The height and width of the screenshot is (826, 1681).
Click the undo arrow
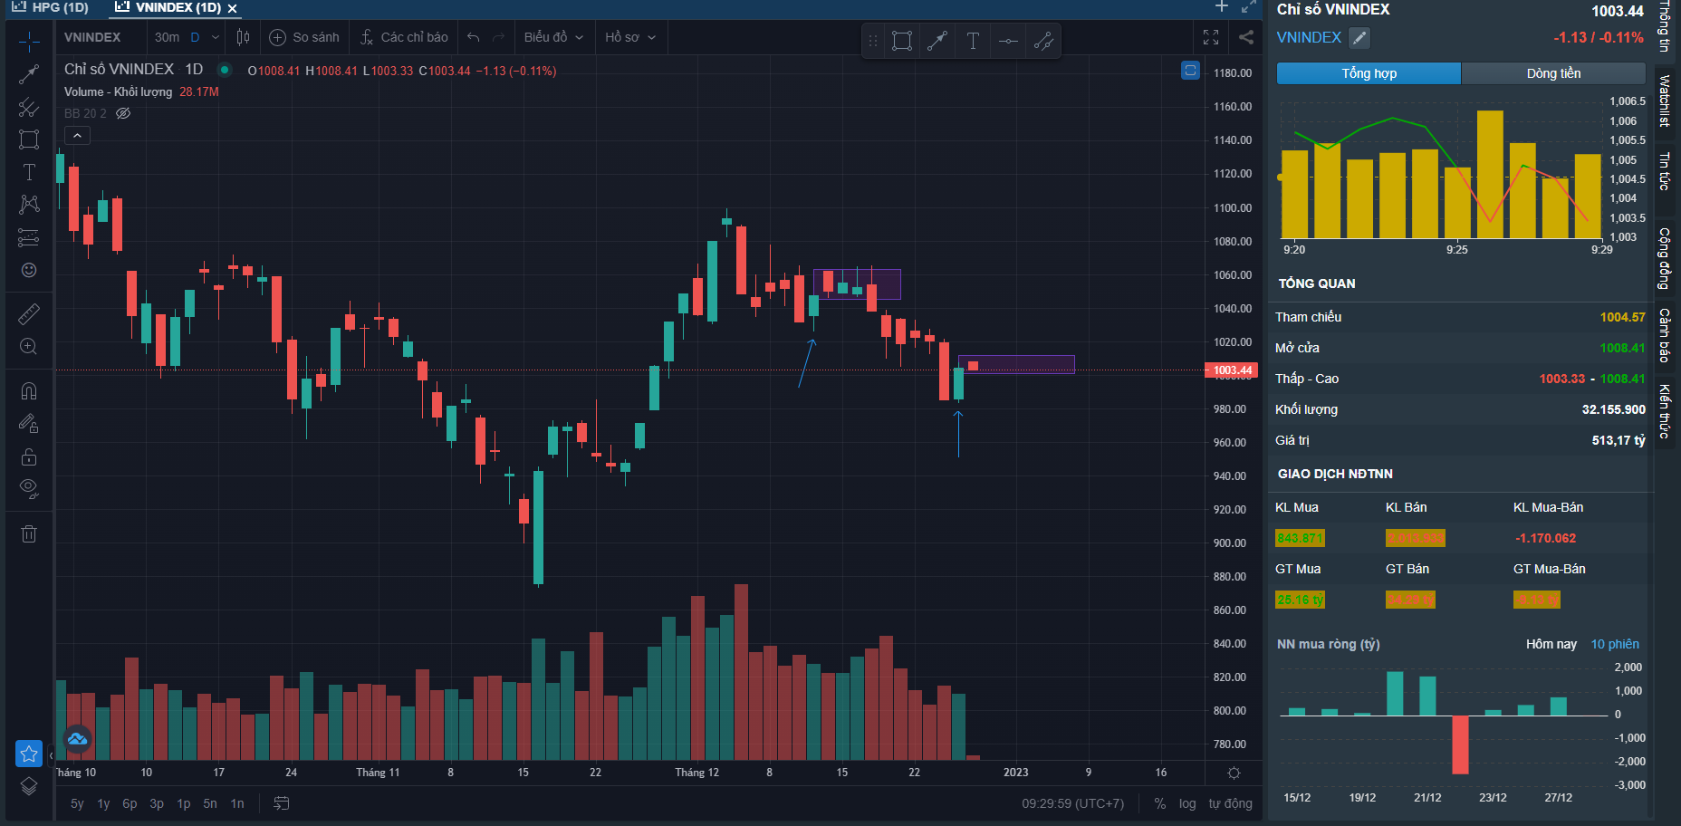(473, 37)
